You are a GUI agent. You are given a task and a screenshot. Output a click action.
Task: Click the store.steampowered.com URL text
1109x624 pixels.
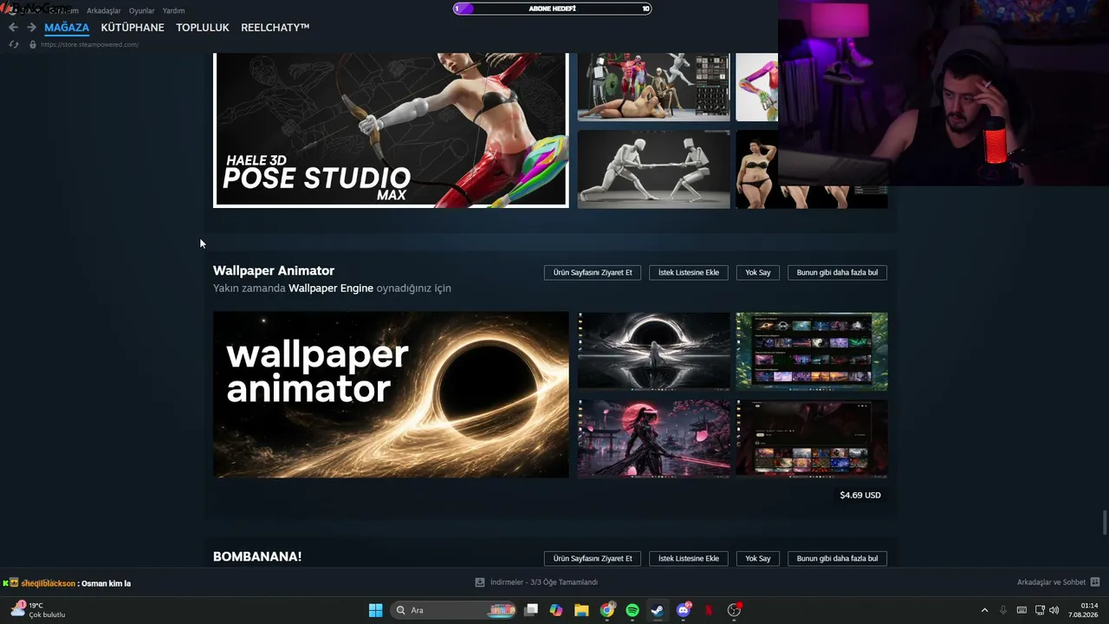tap(89, 44)
